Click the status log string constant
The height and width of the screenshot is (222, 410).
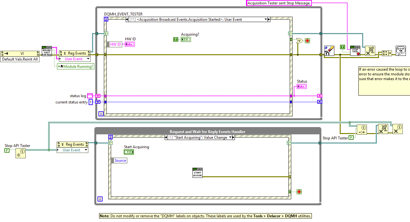click(x=90, y=96)
